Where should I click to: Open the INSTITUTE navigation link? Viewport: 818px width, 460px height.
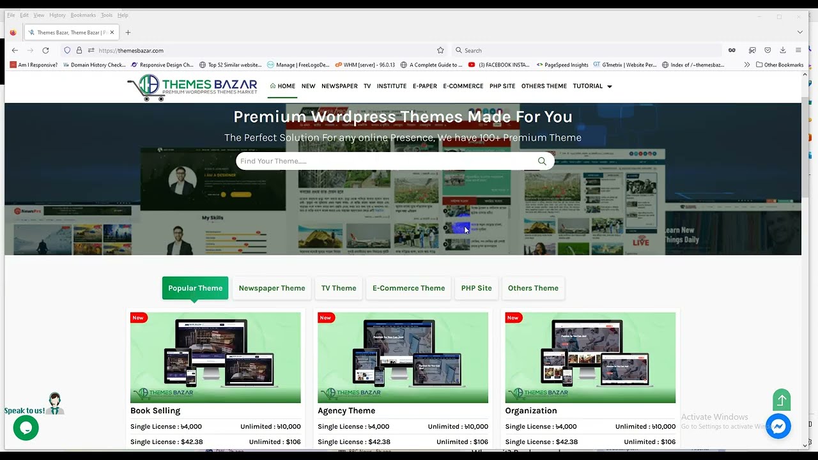point(392,86)
